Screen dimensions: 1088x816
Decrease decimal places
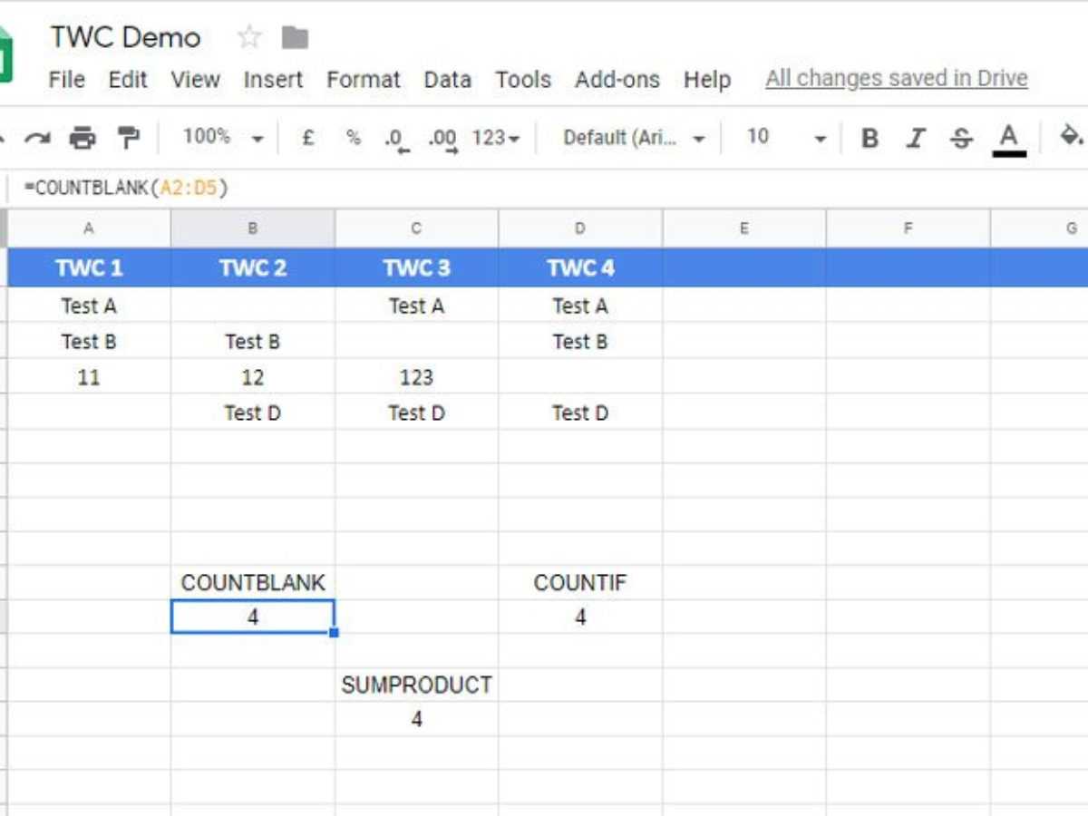tap(394, 139)
